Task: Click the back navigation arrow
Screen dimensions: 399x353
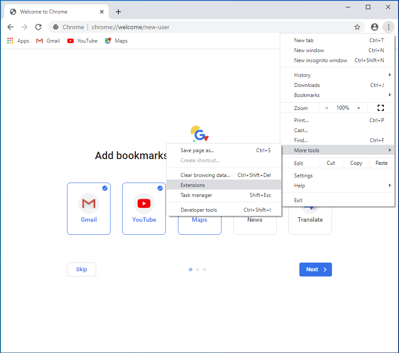Action: [10, 27]
